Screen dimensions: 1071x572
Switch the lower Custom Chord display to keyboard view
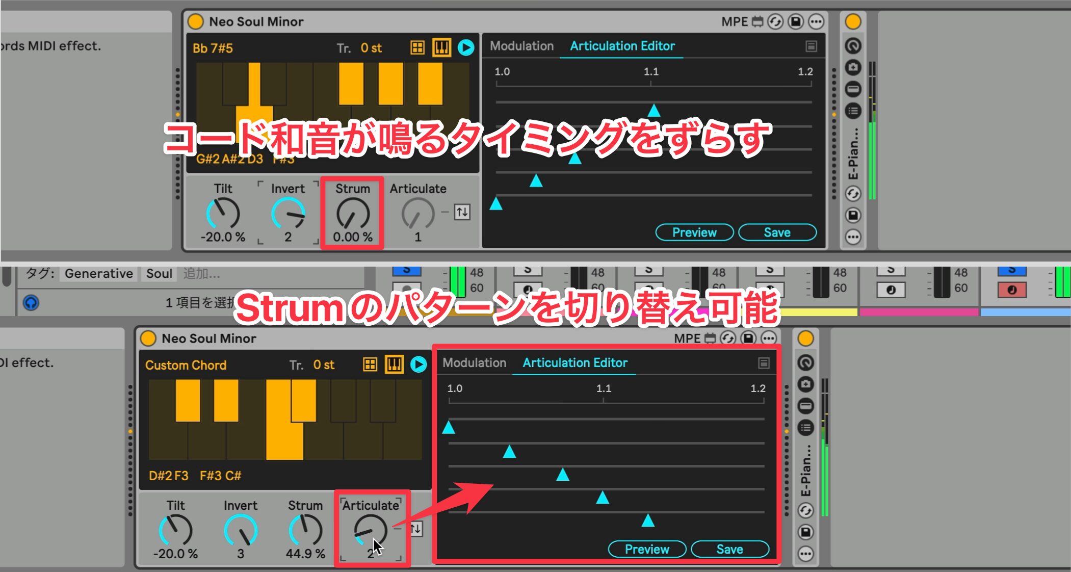[394, 365]
